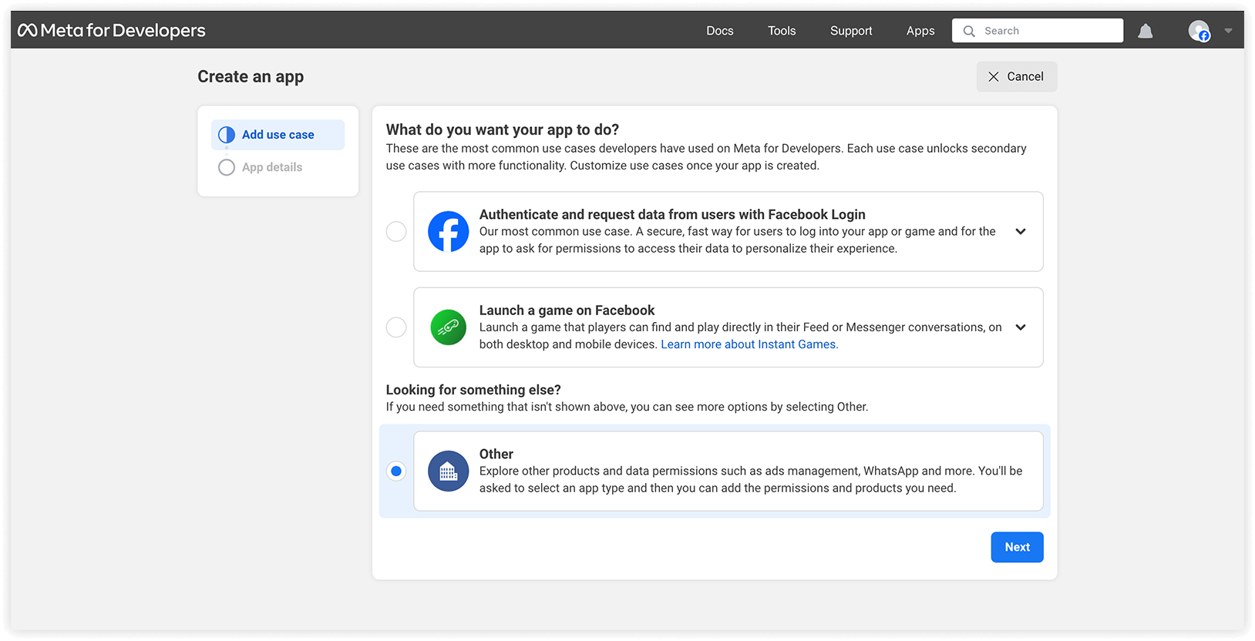The height and width of the screenshot is (641, 1255).
Task: Click the Create an app heading
Action: pos(251,76)
